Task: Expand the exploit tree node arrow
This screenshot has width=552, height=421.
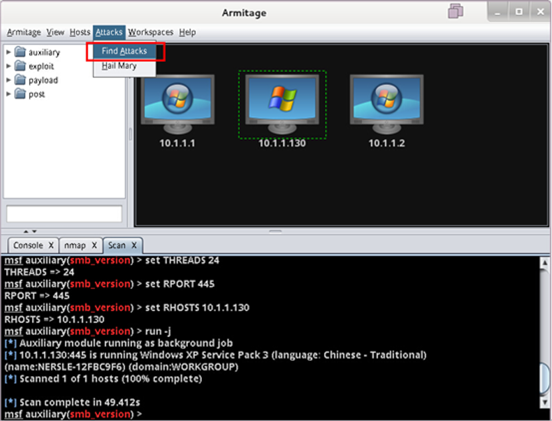Action: click(x=9, y=66)
